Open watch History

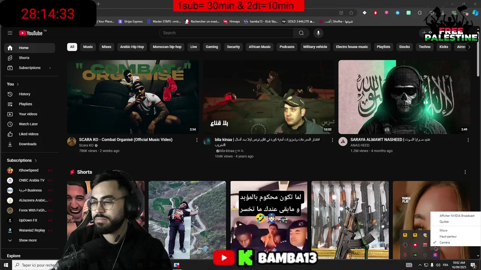[30, 94]
